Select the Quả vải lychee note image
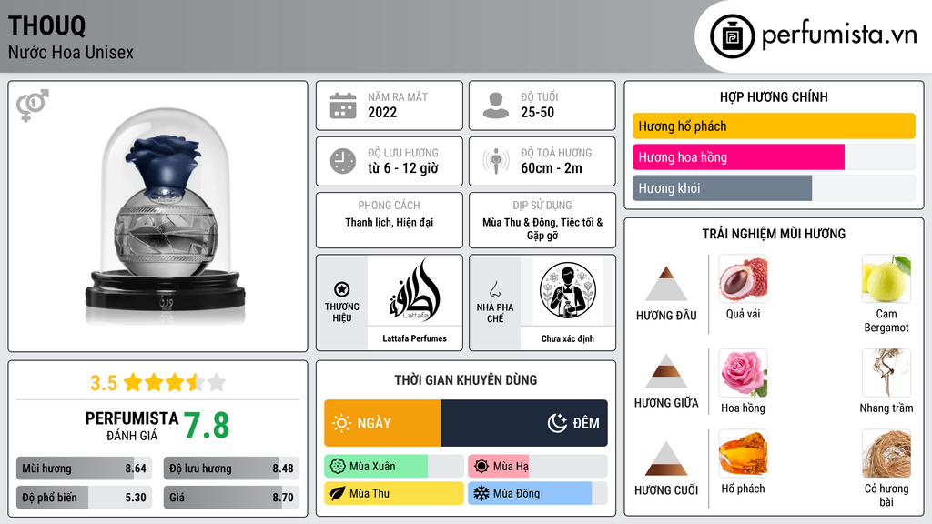The height and width of the screenshot is (524, 932). 743,278
